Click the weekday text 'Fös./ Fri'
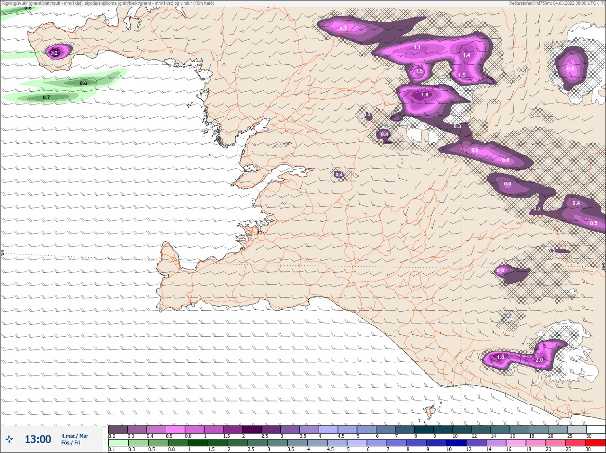Viewport: 606px width, 453px height. (71, 443)
